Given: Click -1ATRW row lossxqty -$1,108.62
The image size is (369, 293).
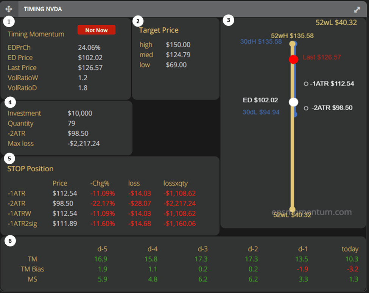Looking at the screenshot, I should (179, 213).
